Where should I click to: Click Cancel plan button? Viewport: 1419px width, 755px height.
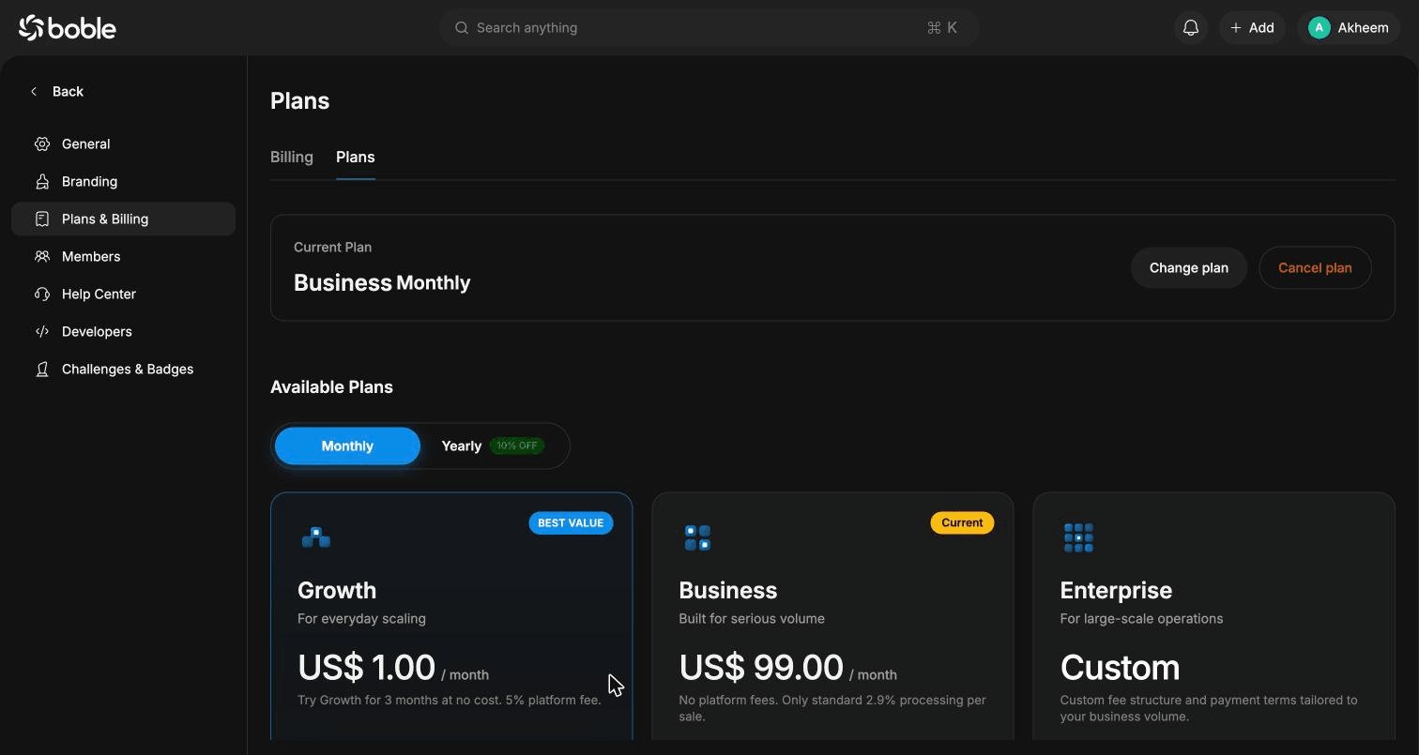pyautogui.click(x=1315, y=267)
